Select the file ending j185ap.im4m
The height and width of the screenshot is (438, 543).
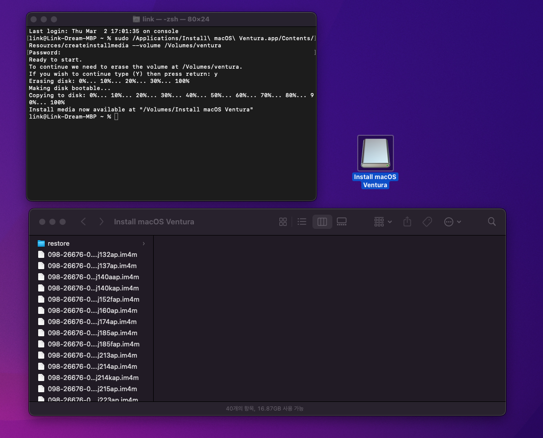92,333
